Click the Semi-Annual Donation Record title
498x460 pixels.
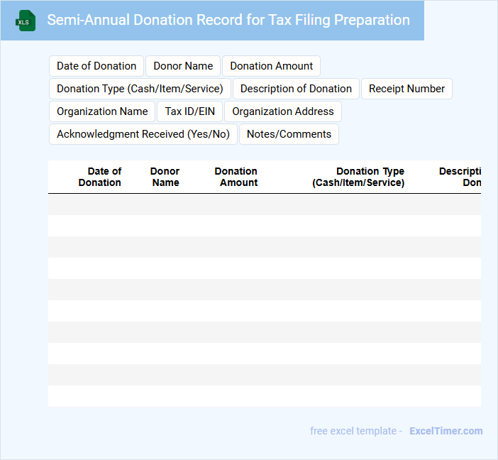(x=228, y=20)
